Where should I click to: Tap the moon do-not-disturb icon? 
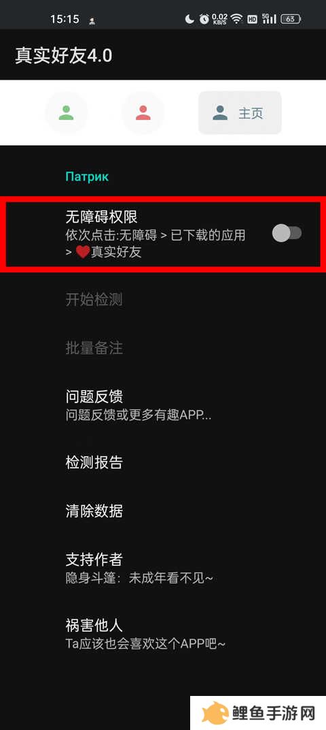click(189, 19)
